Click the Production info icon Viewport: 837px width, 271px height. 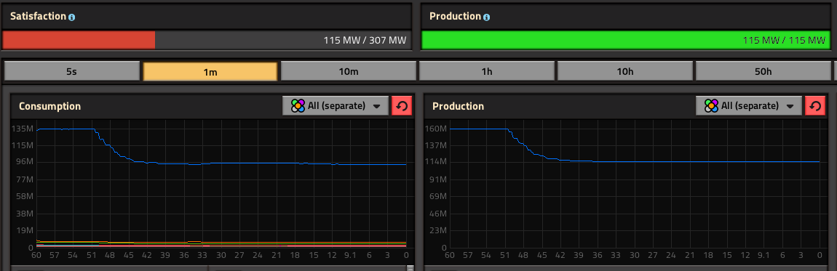coord(486,17)
